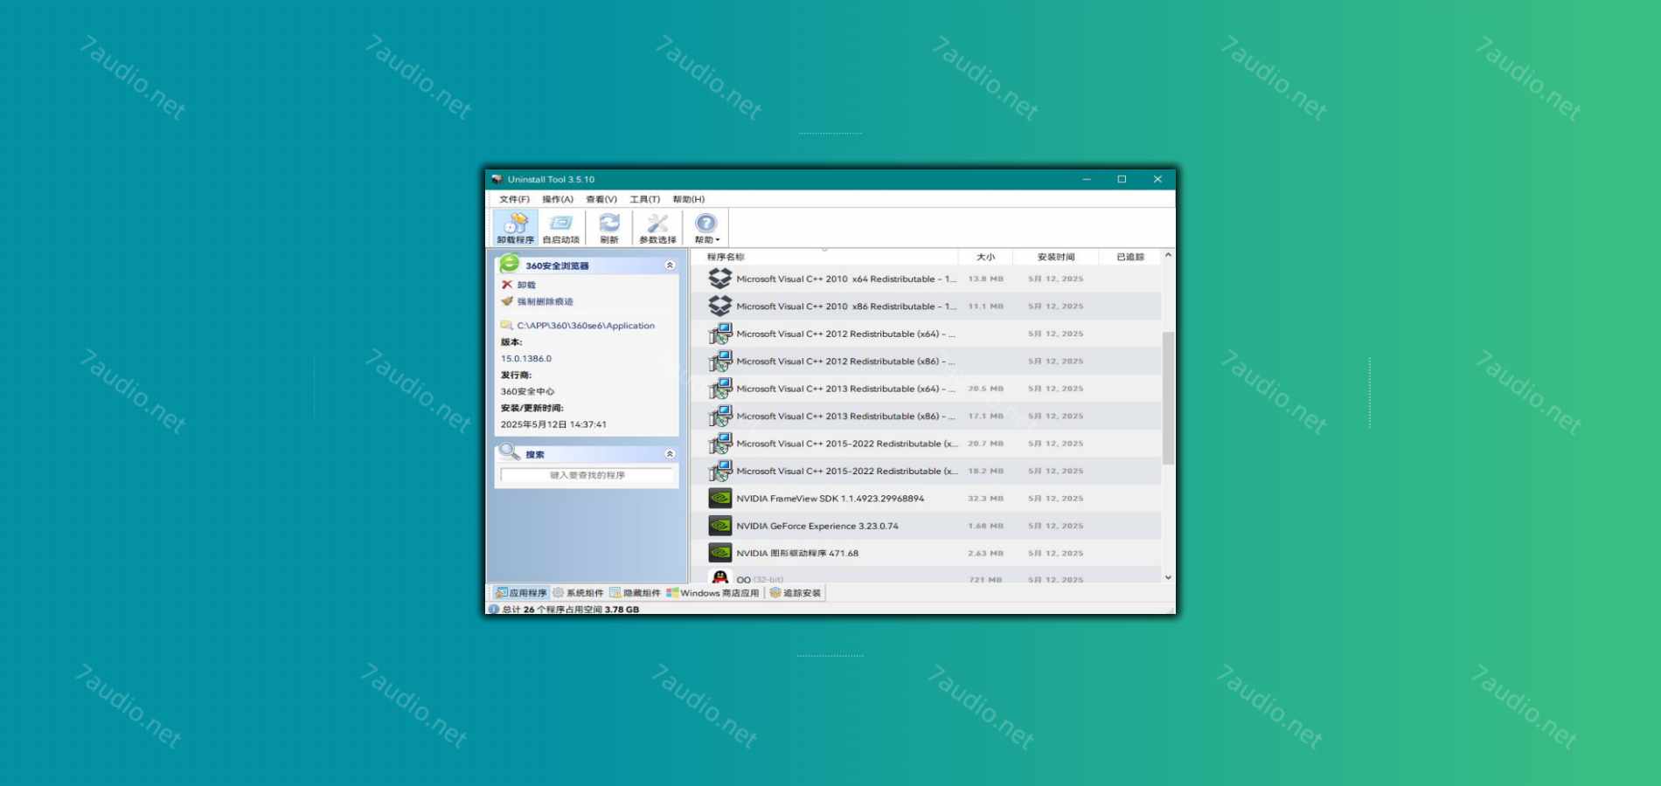Sort by 安装时间 column header
Viewport: 1661px width, 786px height.
click(x=1056, y=257)
